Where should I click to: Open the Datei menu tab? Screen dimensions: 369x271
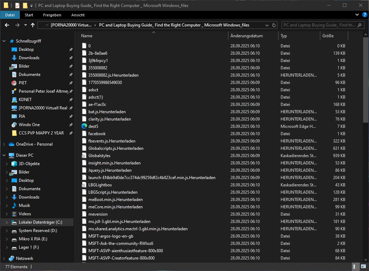pyautogui.click(x=10, y=15)
